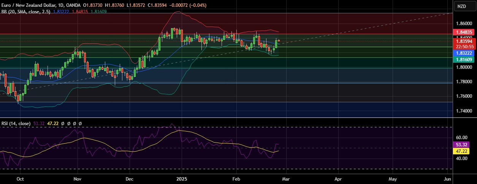Click the Jun label on time axis
Screen dimensions: 477x184
[x=447, y=179]
